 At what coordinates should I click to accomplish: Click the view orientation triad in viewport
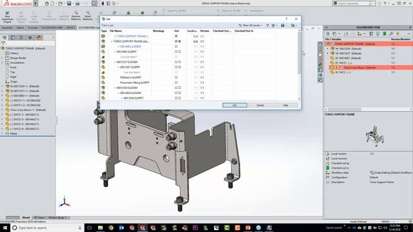(x=65, y=202)
